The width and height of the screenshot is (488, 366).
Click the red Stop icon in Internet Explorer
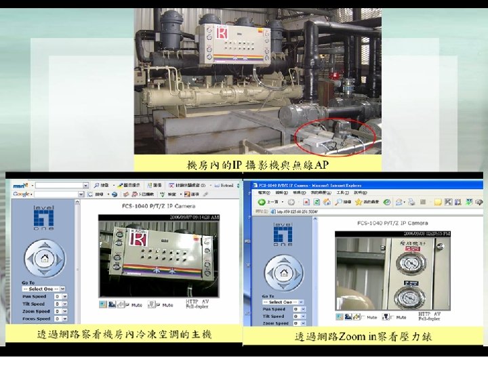(306, 202)
